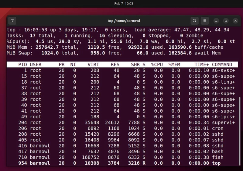Maximize the terminal window
Screen dimensions: 243x171
pyautogui.click(x=226, y=21)
